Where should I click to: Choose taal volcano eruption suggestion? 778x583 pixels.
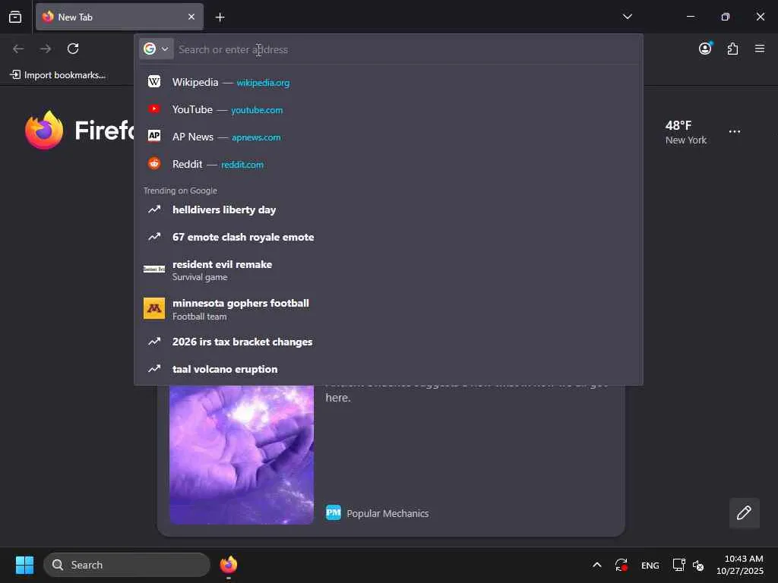pyautogui.click(x=388, y=369)
